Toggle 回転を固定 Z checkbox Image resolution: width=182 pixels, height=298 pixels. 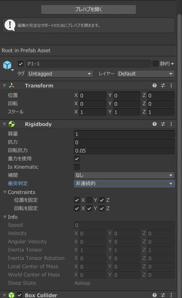point(102,208)
